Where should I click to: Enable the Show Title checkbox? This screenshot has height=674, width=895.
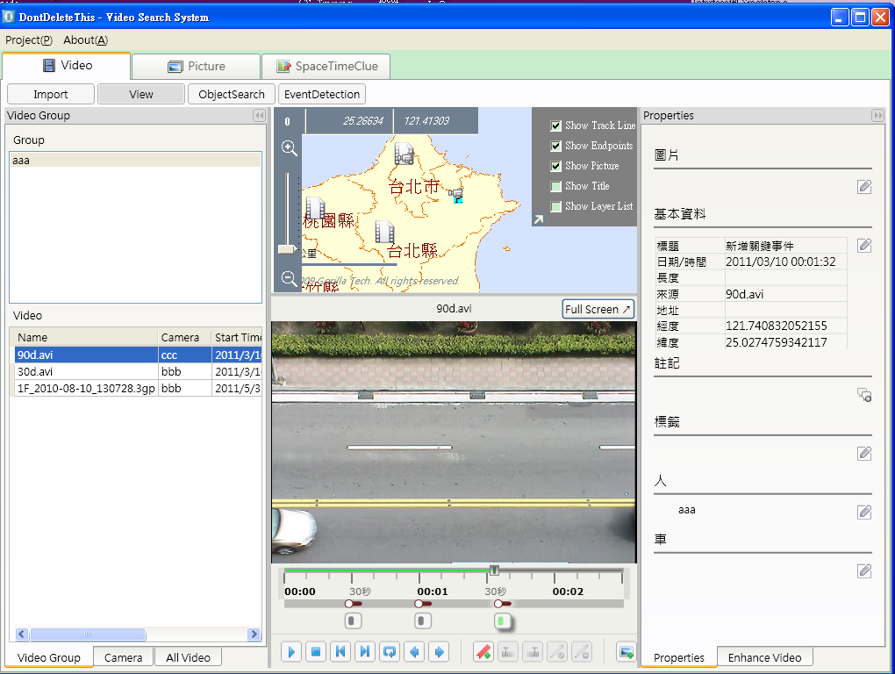[x=556, y=186]
